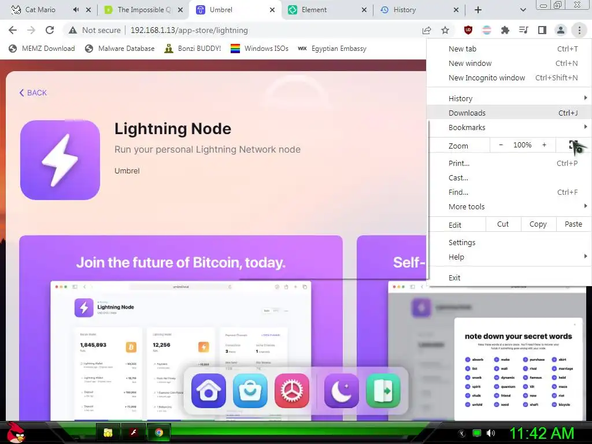
Task: Click the network monitor tray icon
Action: click(x=477, y=433)
